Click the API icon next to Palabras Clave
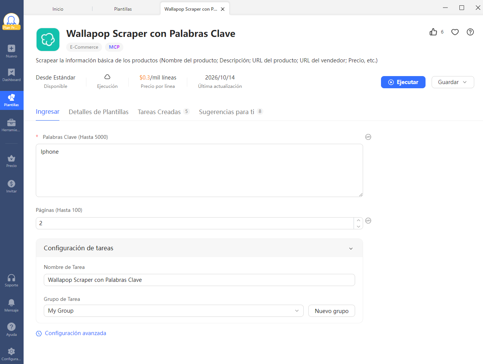 (368, 137)
